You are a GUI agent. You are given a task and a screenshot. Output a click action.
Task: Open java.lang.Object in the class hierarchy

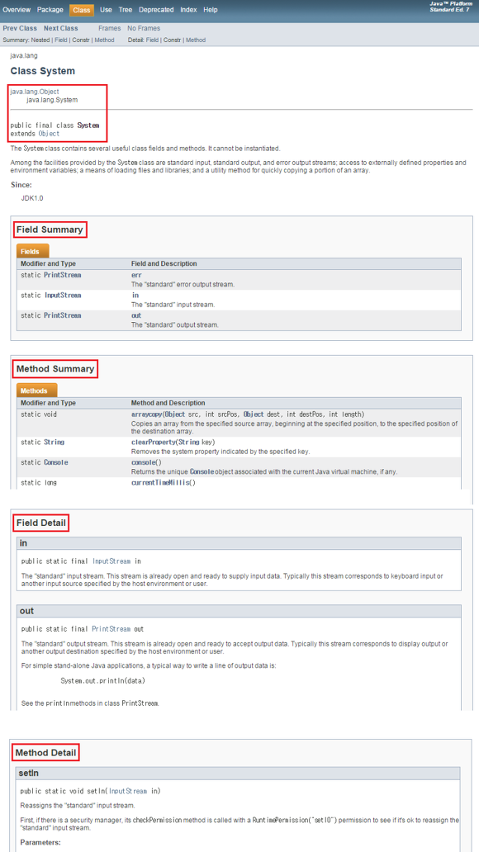tap(35, 92)
